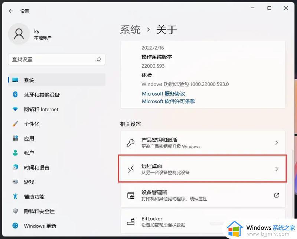This screenshot has height=239, width=297.
Task: Click the device manager icon
Action: click(x=131, y=196)
